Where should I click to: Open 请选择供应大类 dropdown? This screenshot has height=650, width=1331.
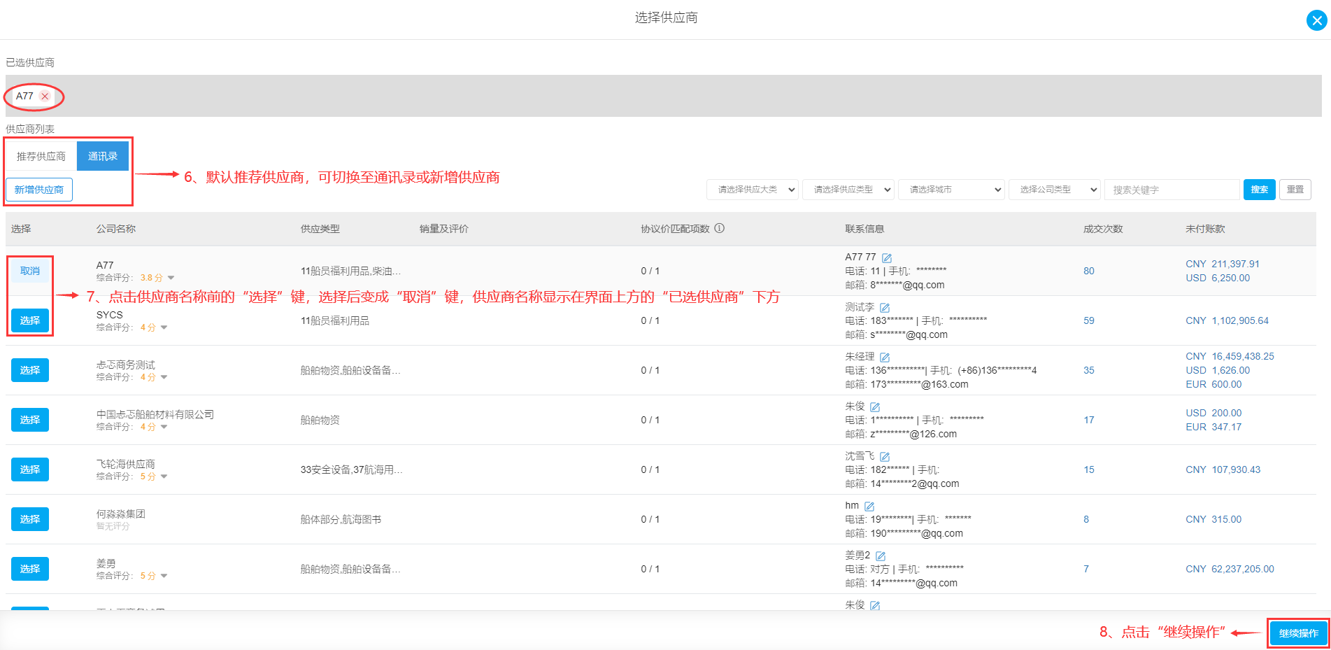753,190
